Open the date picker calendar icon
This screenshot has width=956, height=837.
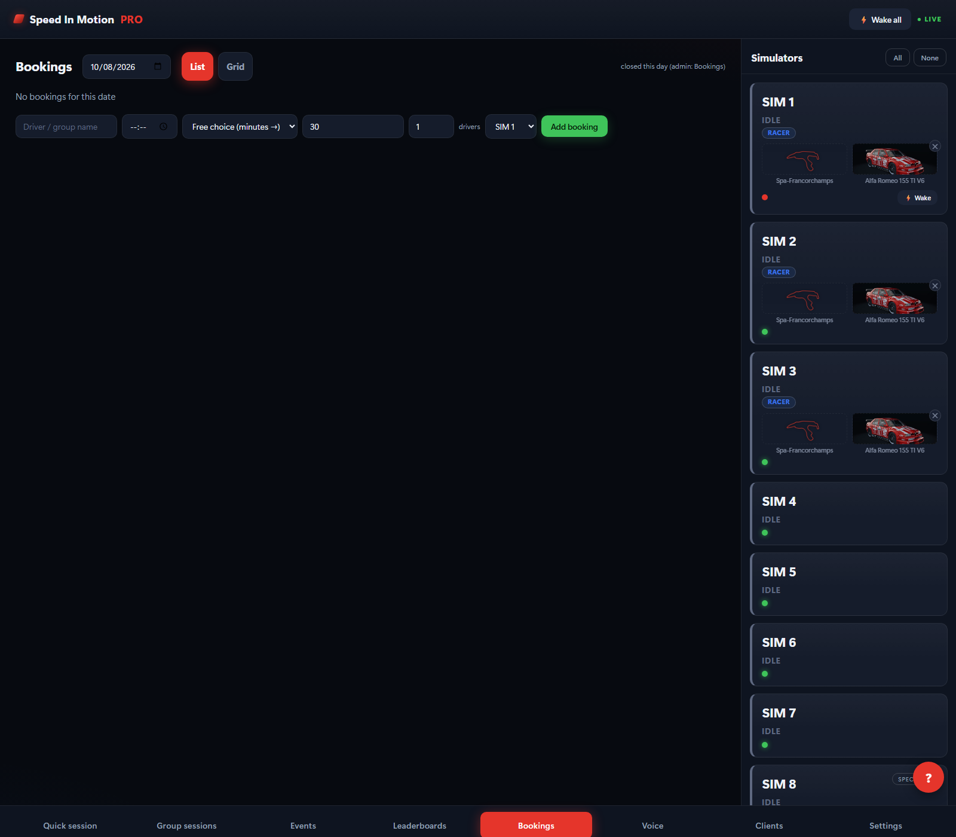(x=158, y=66)
